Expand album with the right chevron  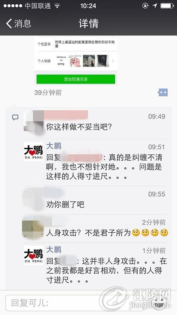113,61
